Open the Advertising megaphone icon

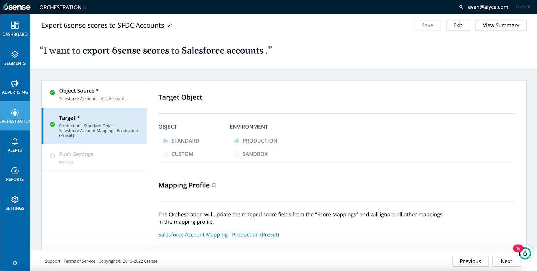pos(15,83)
